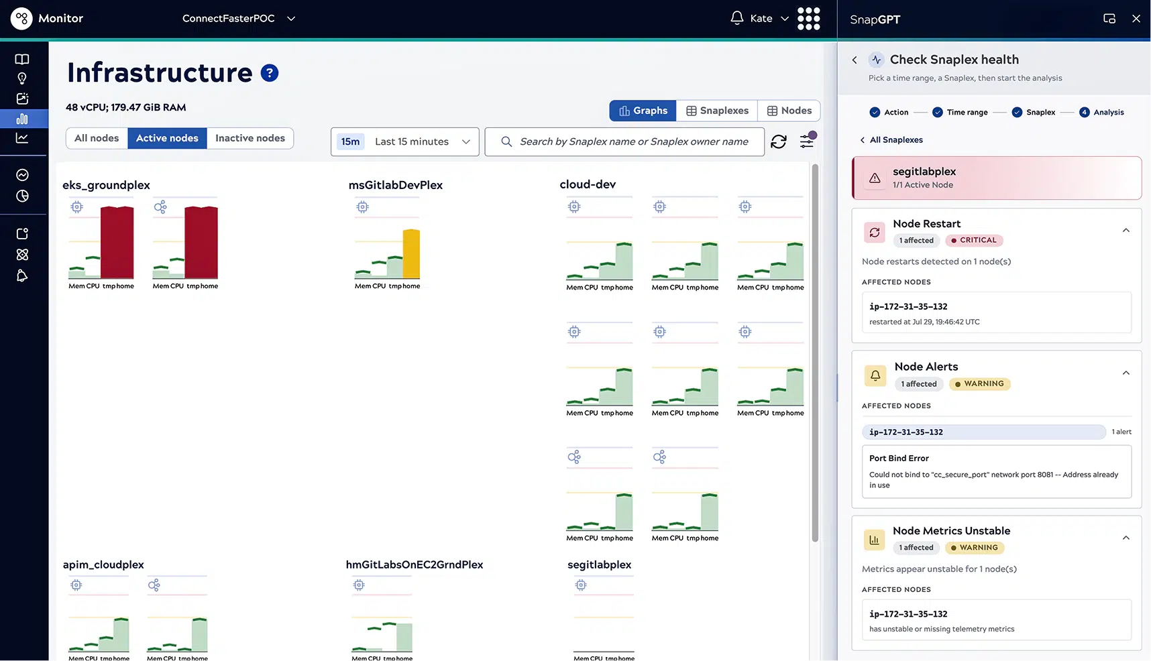Switch to the Nodes view
The image size is (1151, 661).
(789, 111)
